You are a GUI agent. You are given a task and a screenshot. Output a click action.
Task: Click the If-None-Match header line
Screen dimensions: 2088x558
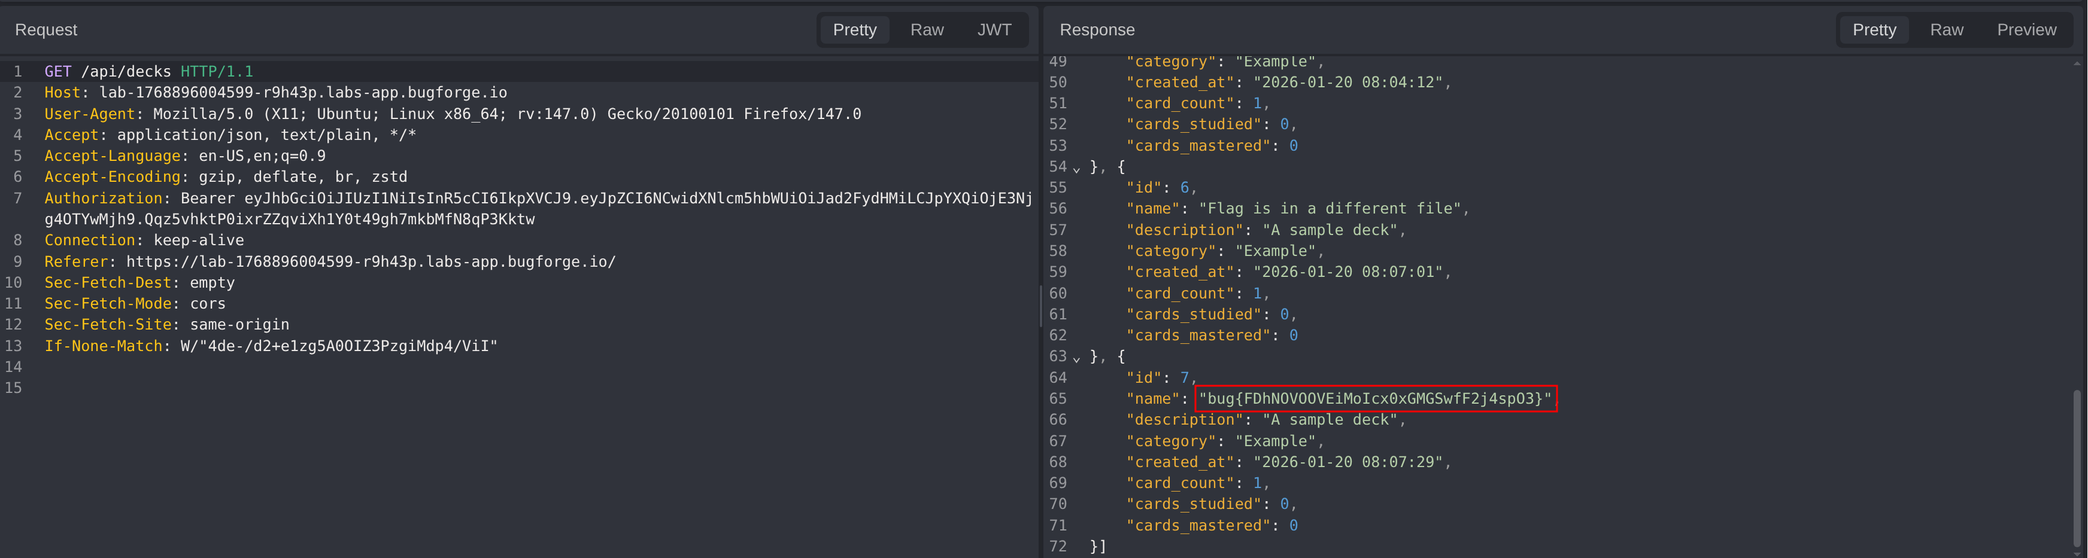[271, 347]
